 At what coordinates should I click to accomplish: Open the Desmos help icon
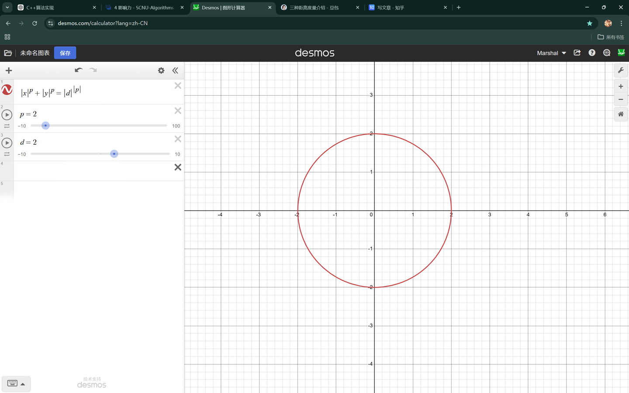click(x=592, y=53)
